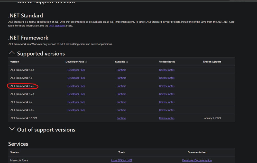Open Release notes for .NET Framework 3.5 SP1

pyautogui.click(x=167, y=118)
